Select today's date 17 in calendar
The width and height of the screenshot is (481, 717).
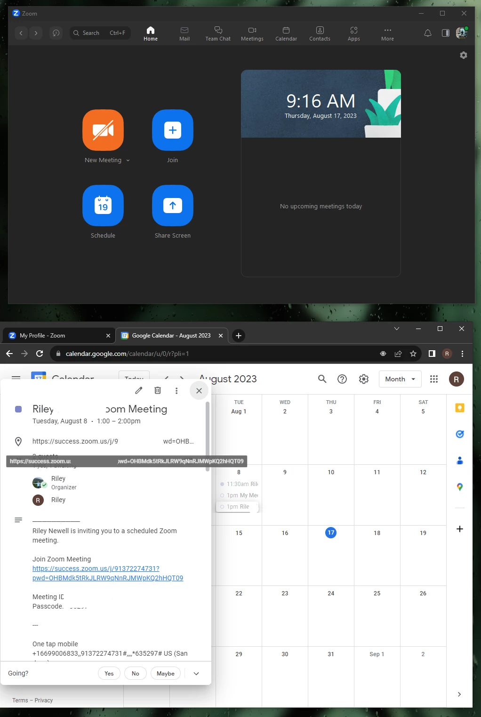(331, 533)
